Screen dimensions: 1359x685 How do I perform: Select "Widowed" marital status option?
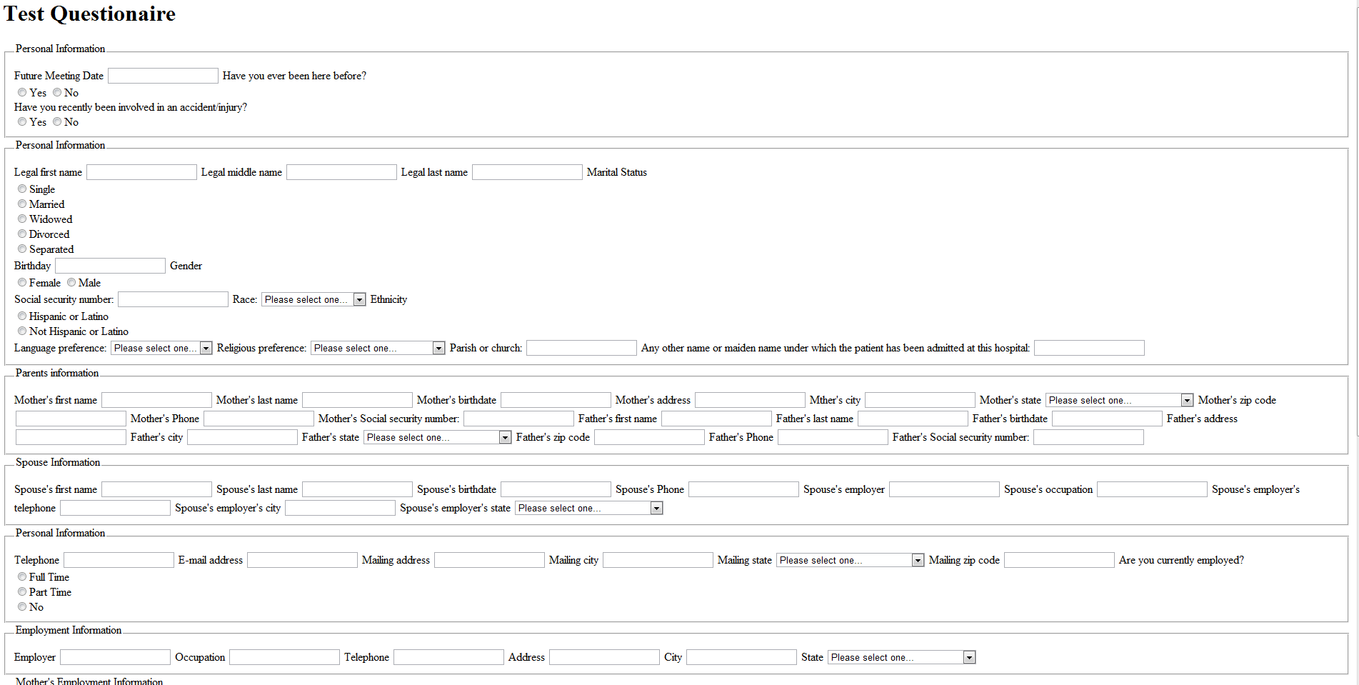[22, 219]
